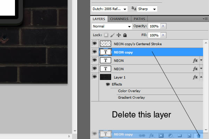209x139 pixels.
Task: Open the Sharp anti-aliasing dropdown
Action: point(146,9)
